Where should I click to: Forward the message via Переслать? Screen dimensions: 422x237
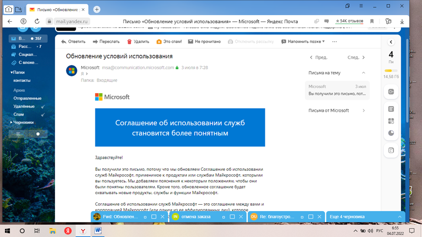(106, 42)
